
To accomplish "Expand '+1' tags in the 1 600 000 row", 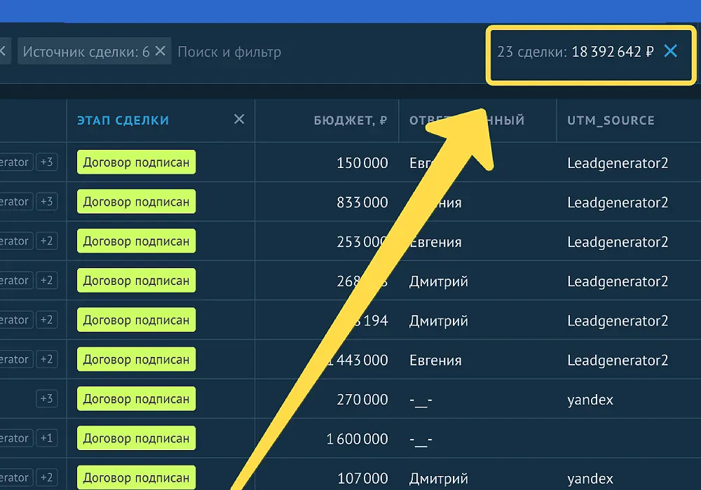I will point(46,438).
